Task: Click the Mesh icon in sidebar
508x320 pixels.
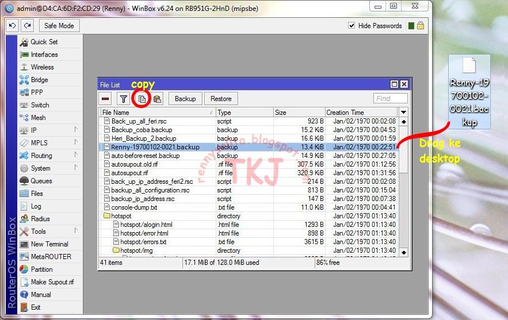Action: [24, 117]
